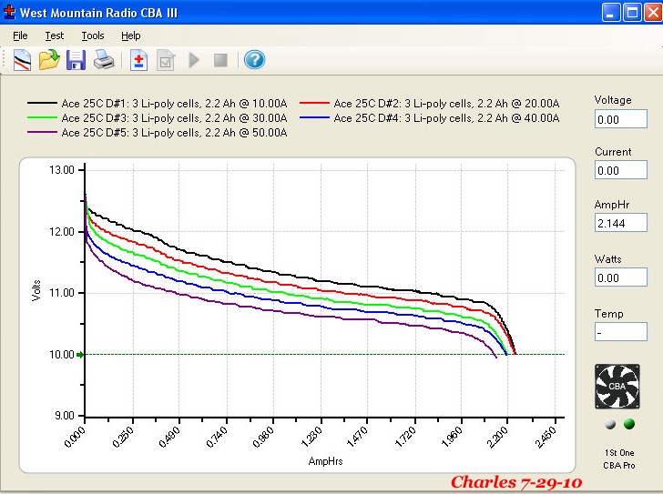Click the '12.00' volts axis label

62,232
